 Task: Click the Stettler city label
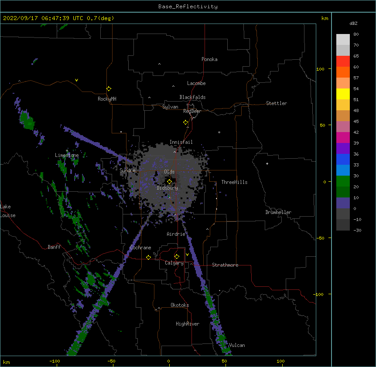pos(277,103)
